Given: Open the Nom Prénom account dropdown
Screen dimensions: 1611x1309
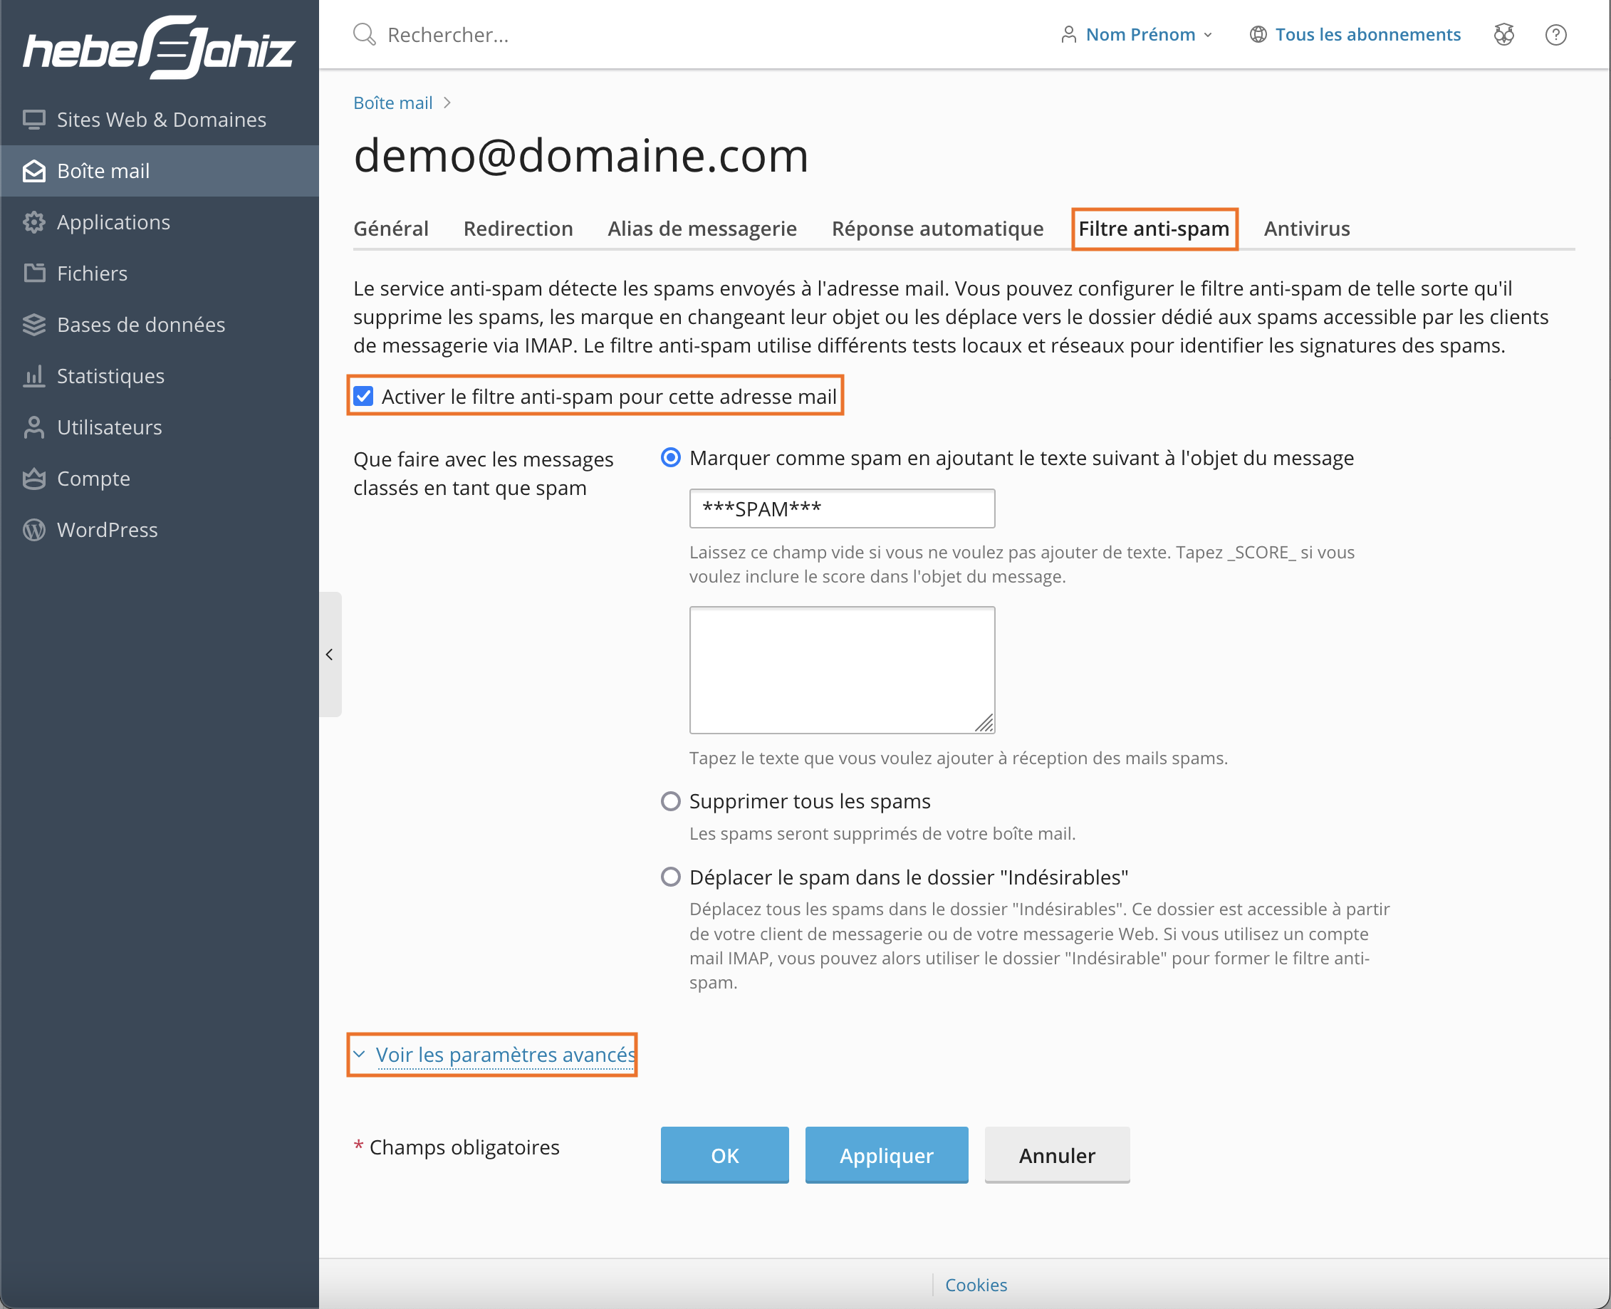Looking at the screenshot, I should (x=1137, y=35).
